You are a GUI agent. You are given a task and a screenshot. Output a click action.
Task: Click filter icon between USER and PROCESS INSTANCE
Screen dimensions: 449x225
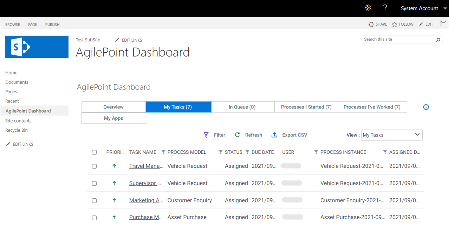(316, 152)
